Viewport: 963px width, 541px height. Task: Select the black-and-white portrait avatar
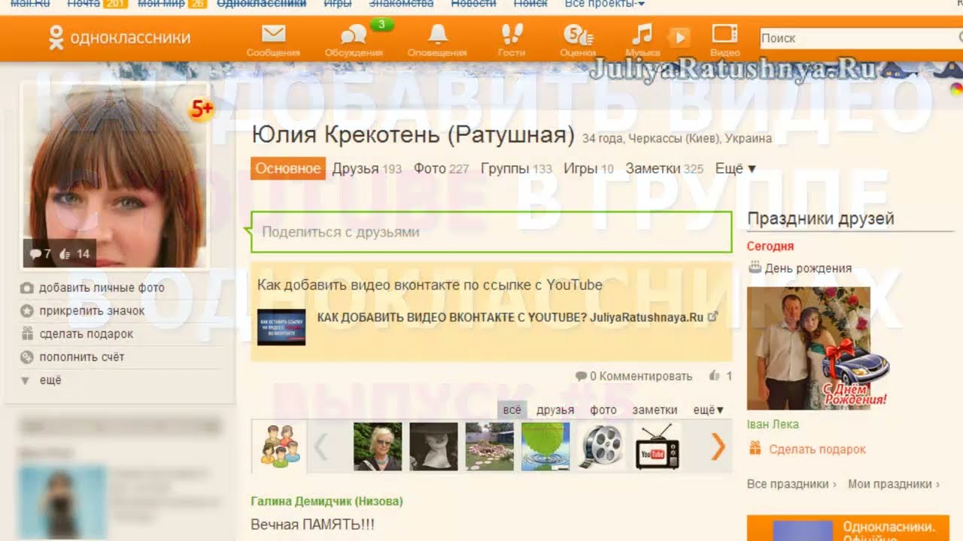coord(433,446)
